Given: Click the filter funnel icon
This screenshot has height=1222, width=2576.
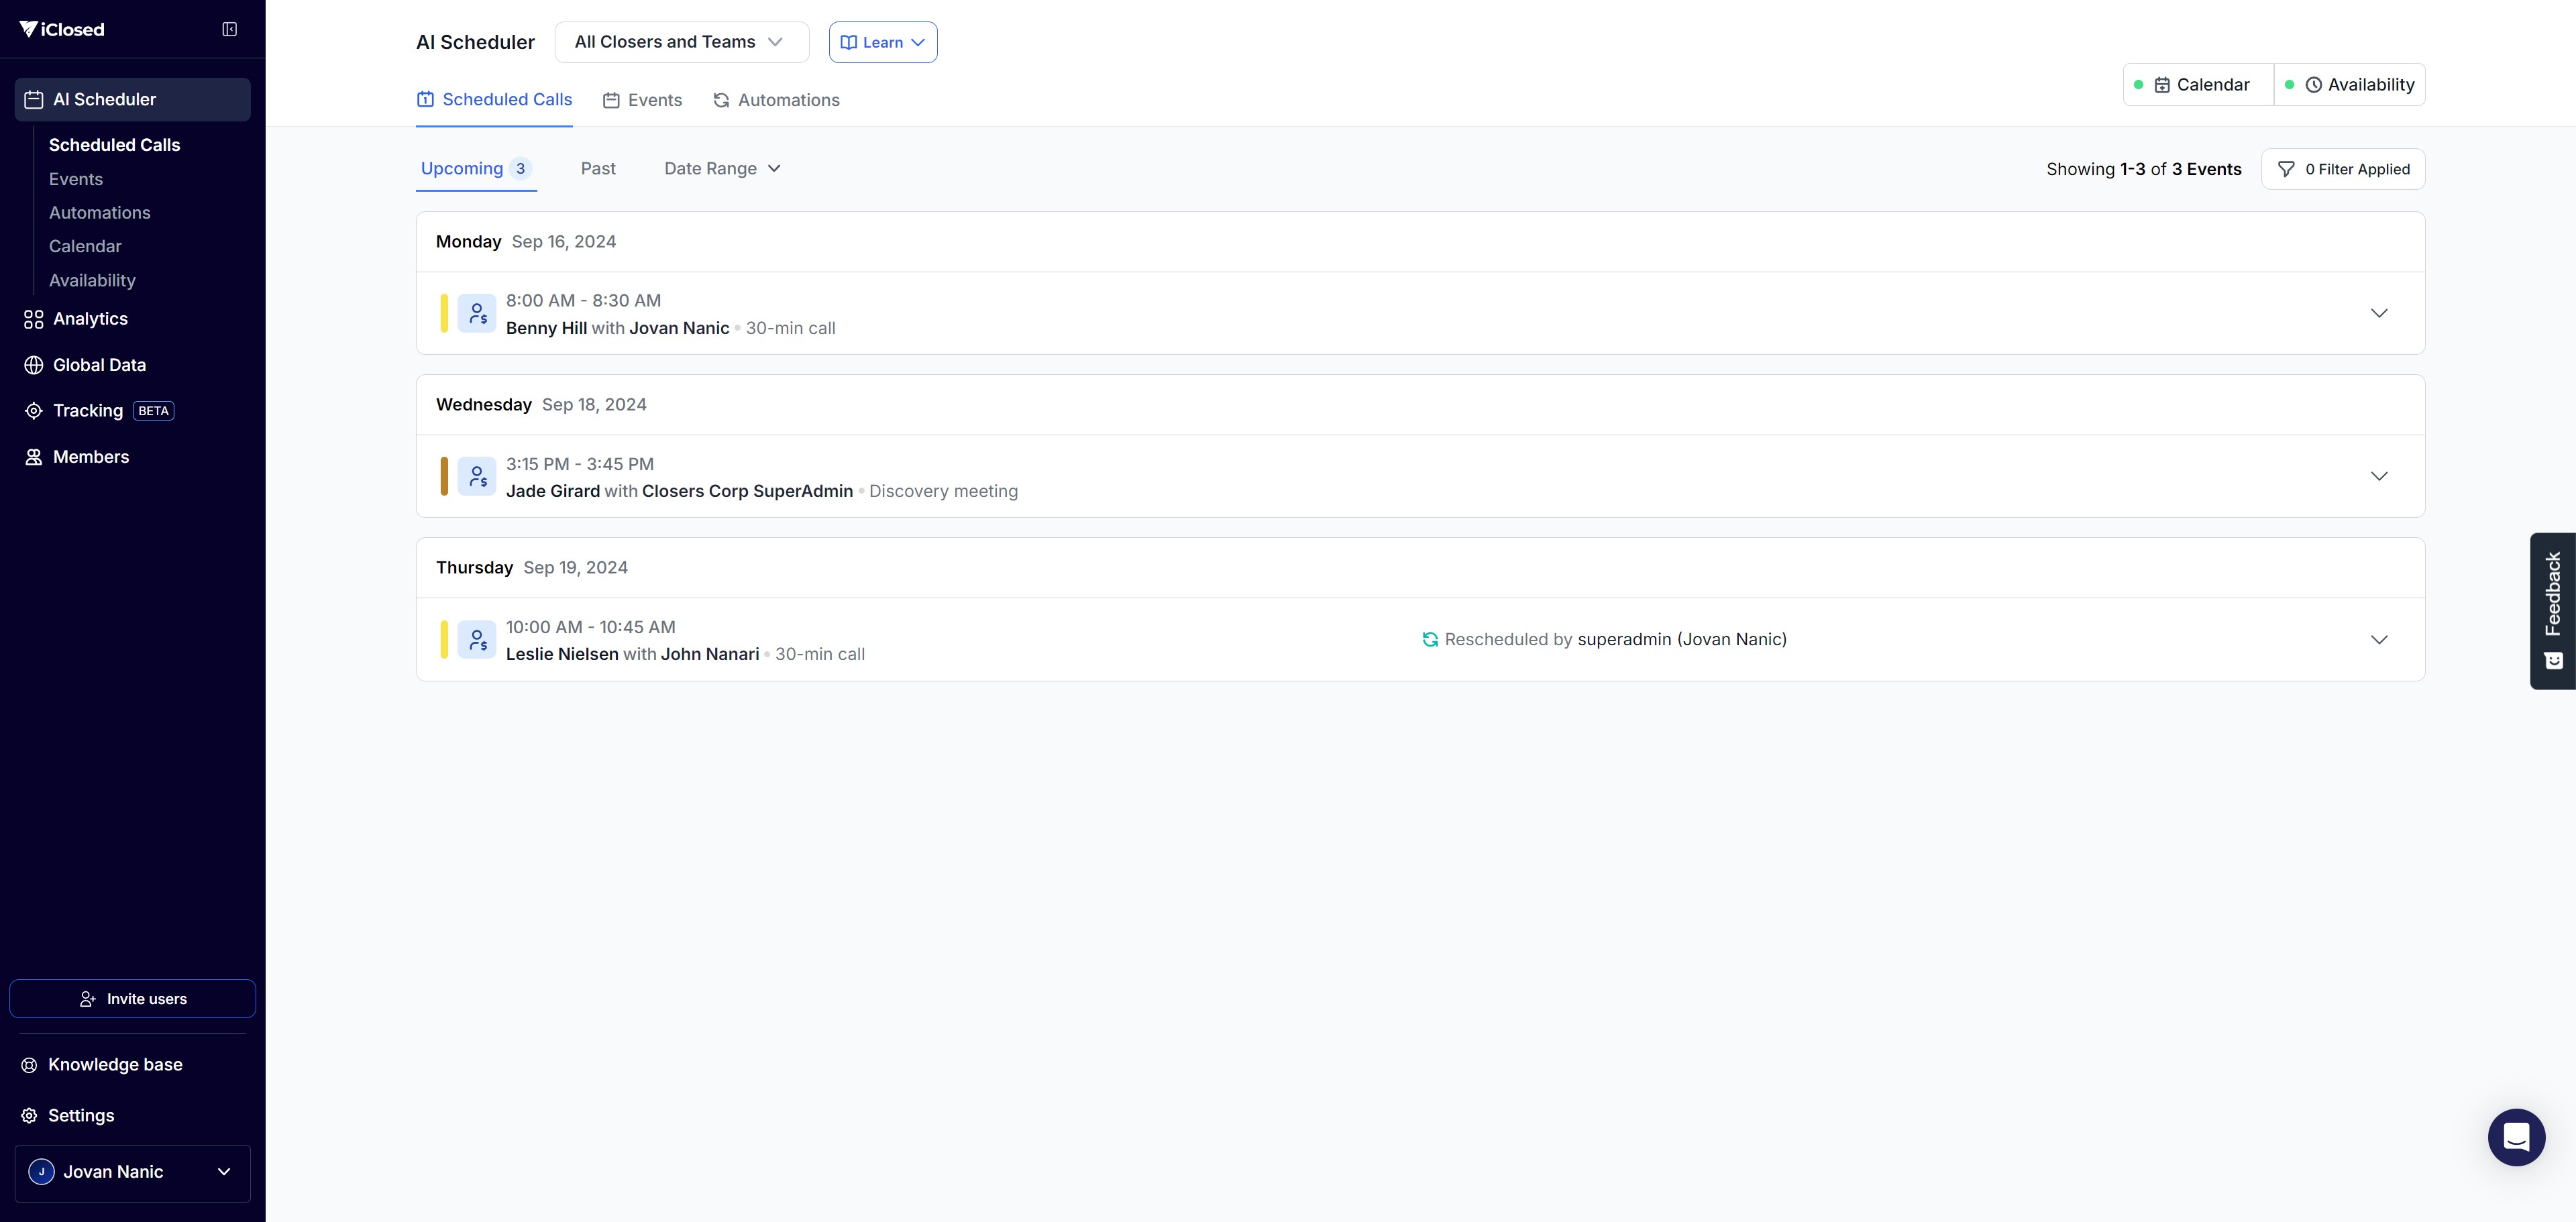Looking at the screenshot, I should 2286,169.
